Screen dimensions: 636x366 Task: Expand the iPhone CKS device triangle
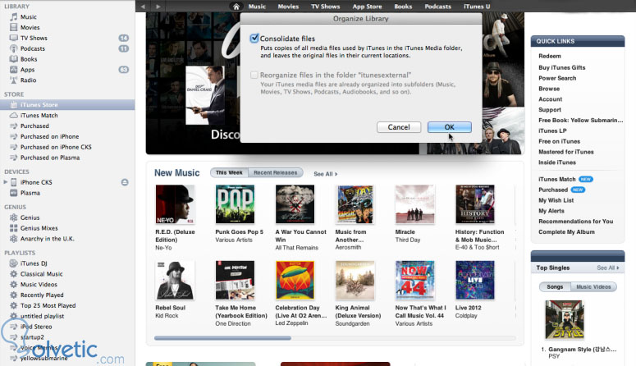[x=5, y=182]
